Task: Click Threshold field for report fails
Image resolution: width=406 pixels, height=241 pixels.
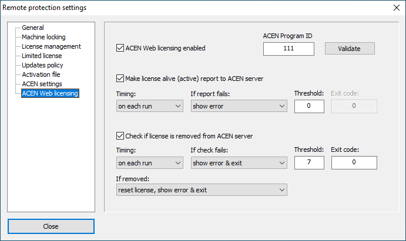Action: [309, 106]
